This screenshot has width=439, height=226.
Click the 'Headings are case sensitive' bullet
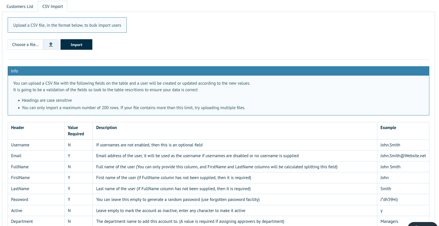pos(47,100)
